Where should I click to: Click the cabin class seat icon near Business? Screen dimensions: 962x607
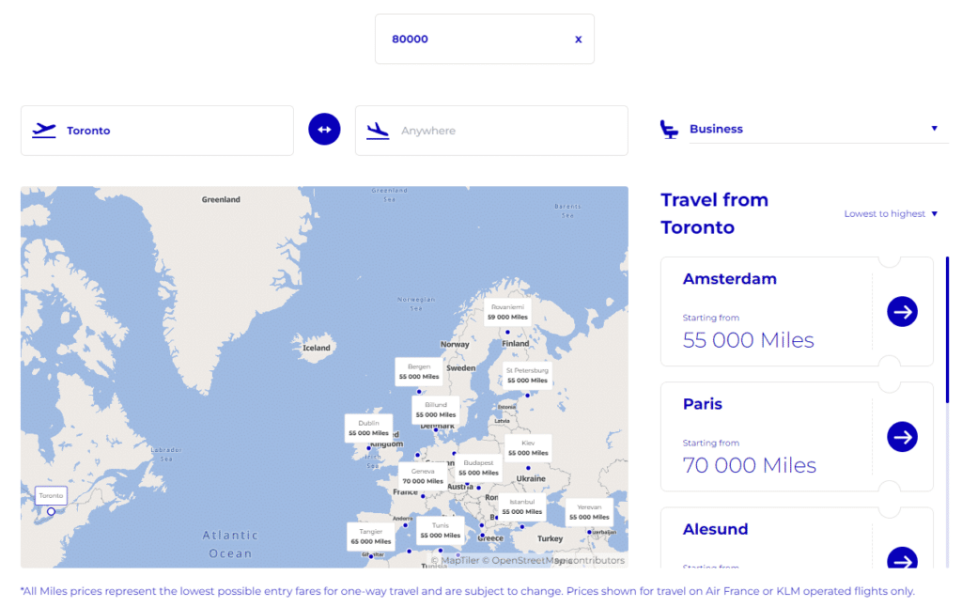click(669, 129)
